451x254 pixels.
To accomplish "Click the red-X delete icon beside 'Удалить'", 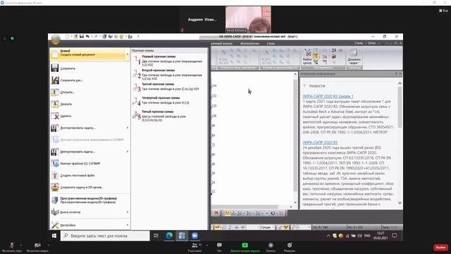I will [55, 116].
